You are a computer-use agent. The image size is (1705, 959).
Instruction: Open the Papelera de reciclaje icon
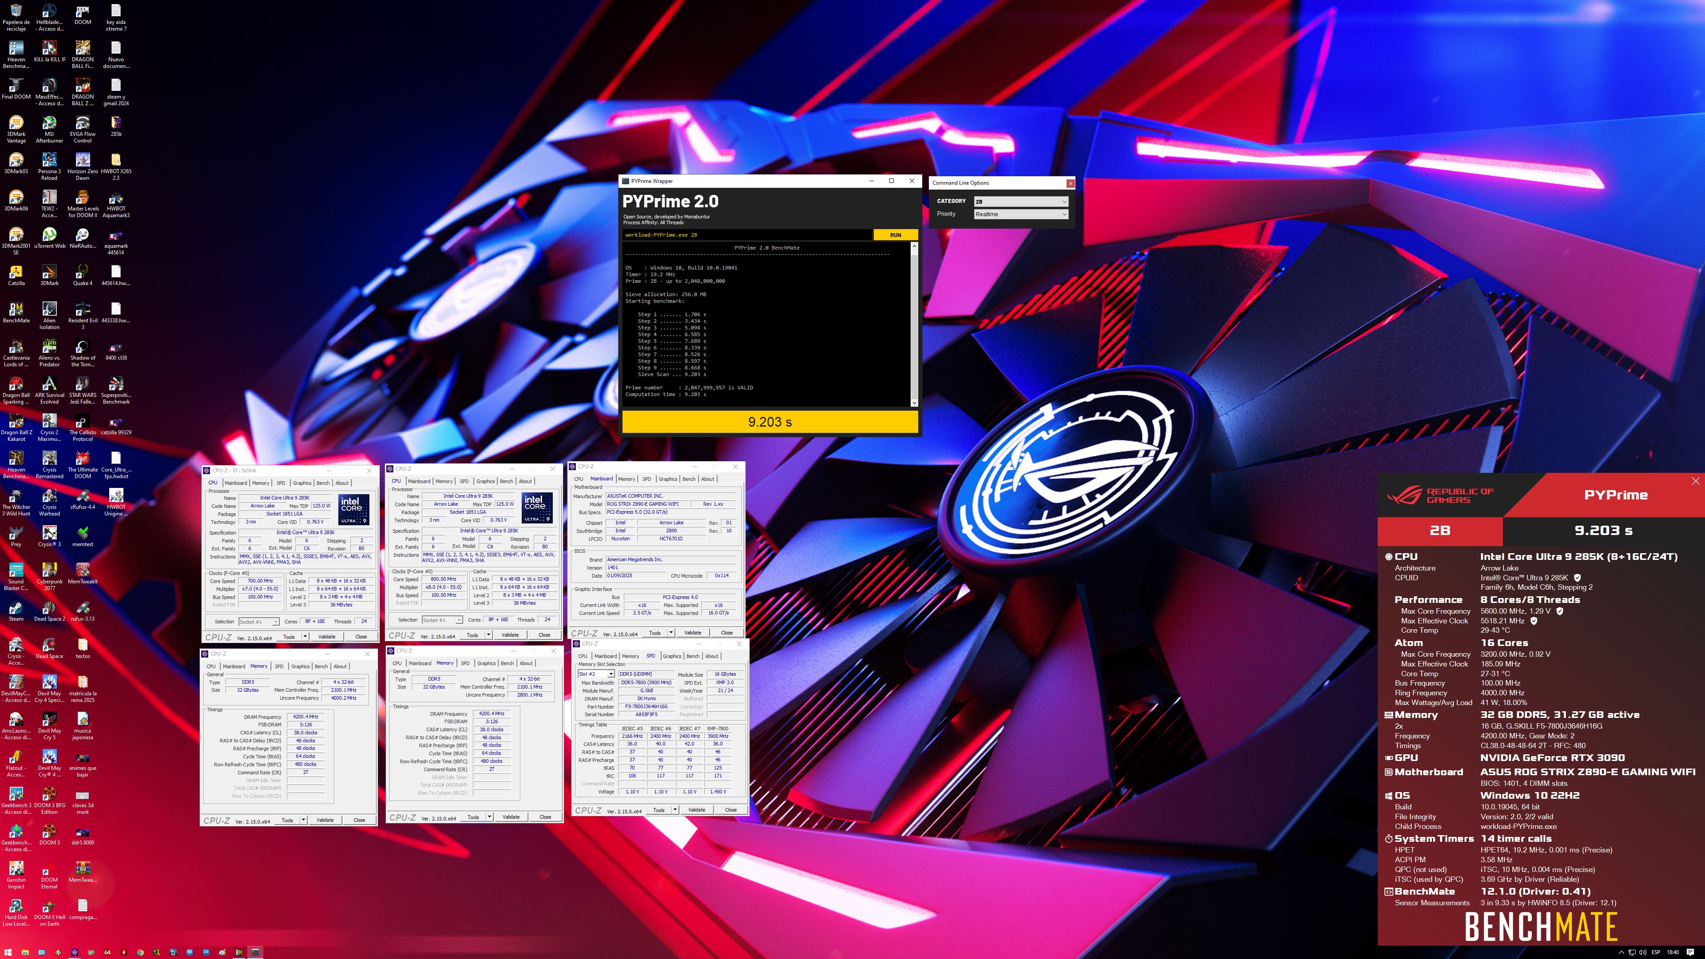(16, 17)
